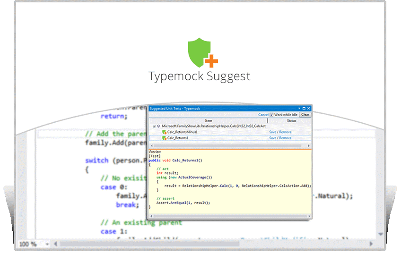Viewport: 401px width, 254px height.
Task: Select the Calc_Returns1 test row
Action: coord(230,138)
